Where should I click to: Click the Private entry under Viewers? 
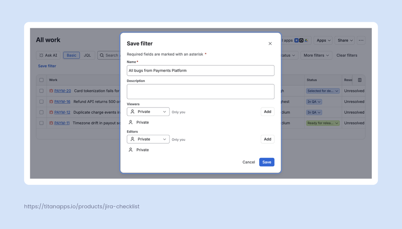tap(139, 122)
